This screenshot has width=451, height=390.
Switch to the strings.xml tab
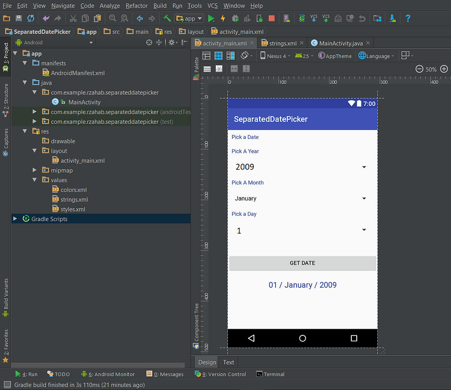[282, 43]
